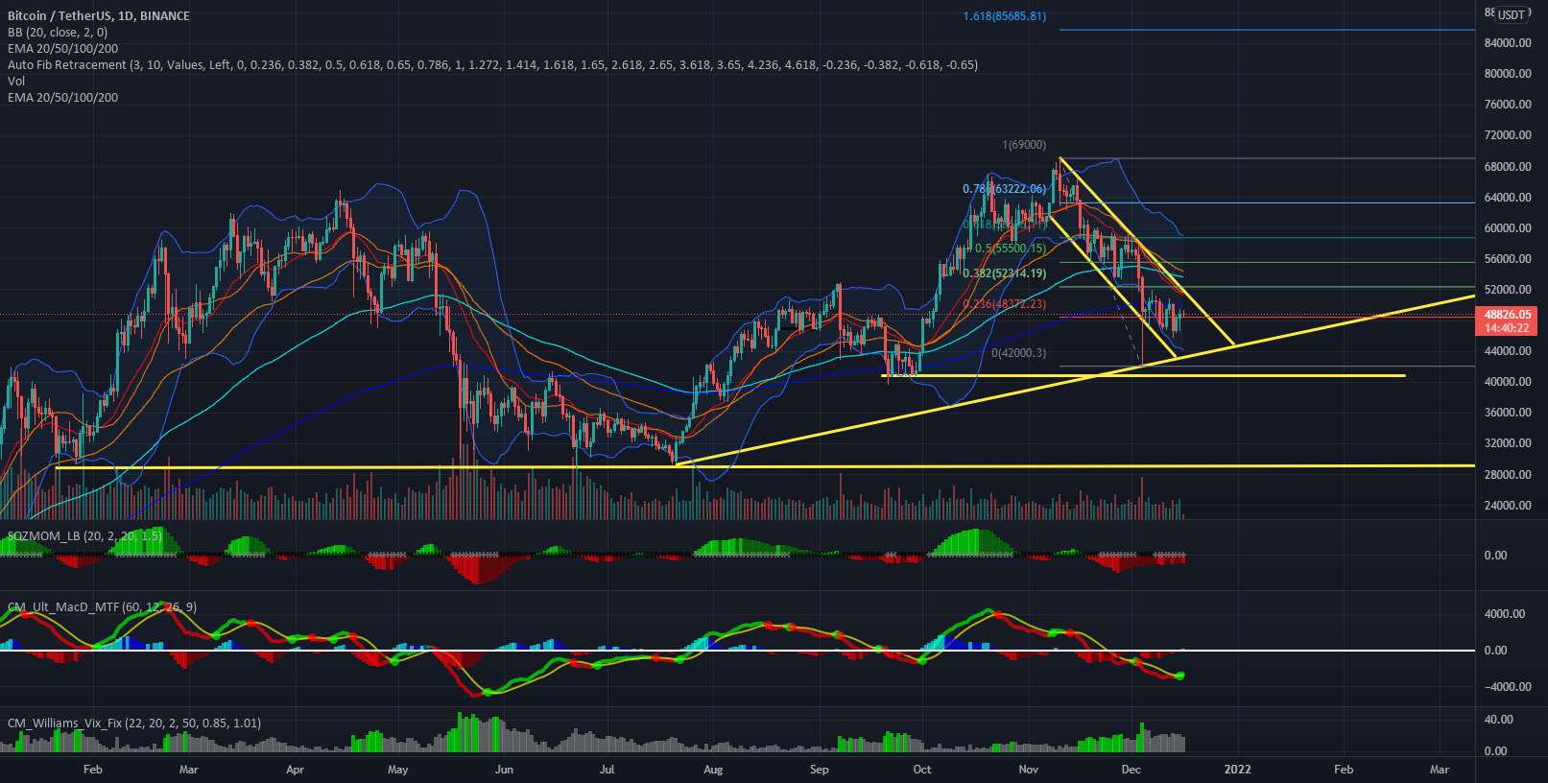Screen dimensions: 1548x783
Task: Click 76000.00 on the price axis
Action: tap(1508, 105)
